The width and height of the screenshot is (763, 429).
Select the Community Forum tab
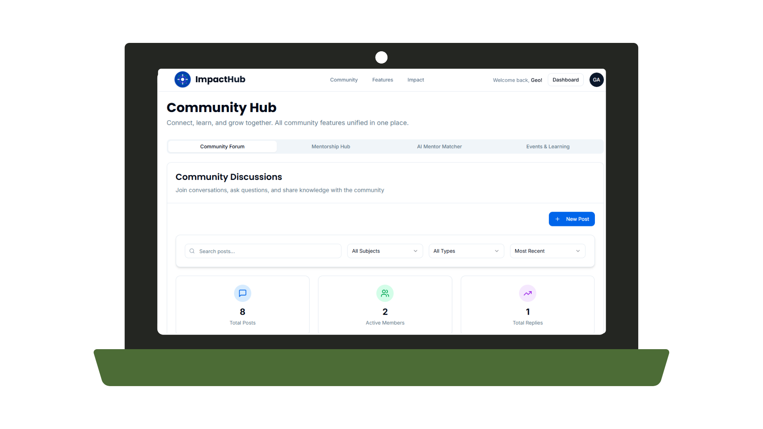(x=222, y=147)
